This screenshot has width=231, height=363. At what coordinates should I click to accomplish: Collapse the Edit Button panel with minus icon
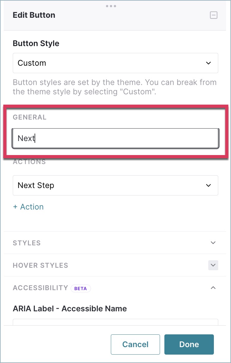pos(213,15)
